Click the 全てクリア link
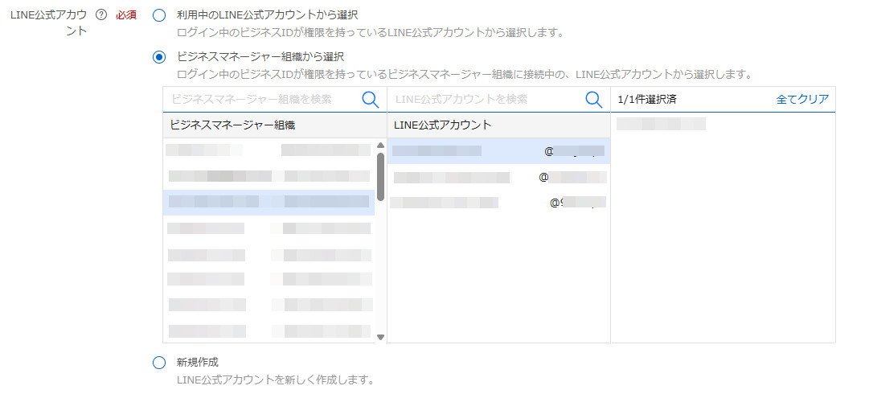The height and width of the screenshot is (394, 869). pyautogui.click(x=802, y=99)
